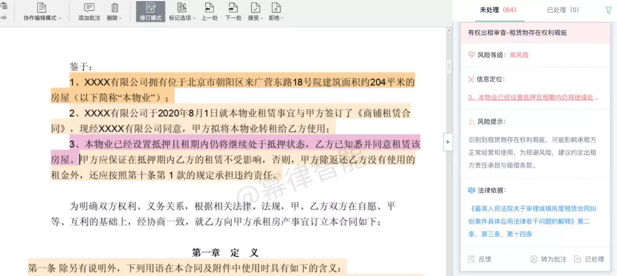Expand the 删除 dropdown arrow
This screenshot has width=617, height=276.
pyautogui.click(x=121, y=18)
